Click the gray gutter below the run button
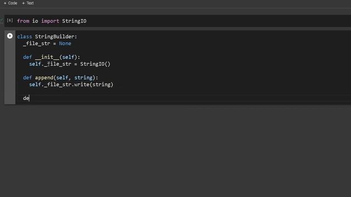The image size is (351, 197). [10, 72]
